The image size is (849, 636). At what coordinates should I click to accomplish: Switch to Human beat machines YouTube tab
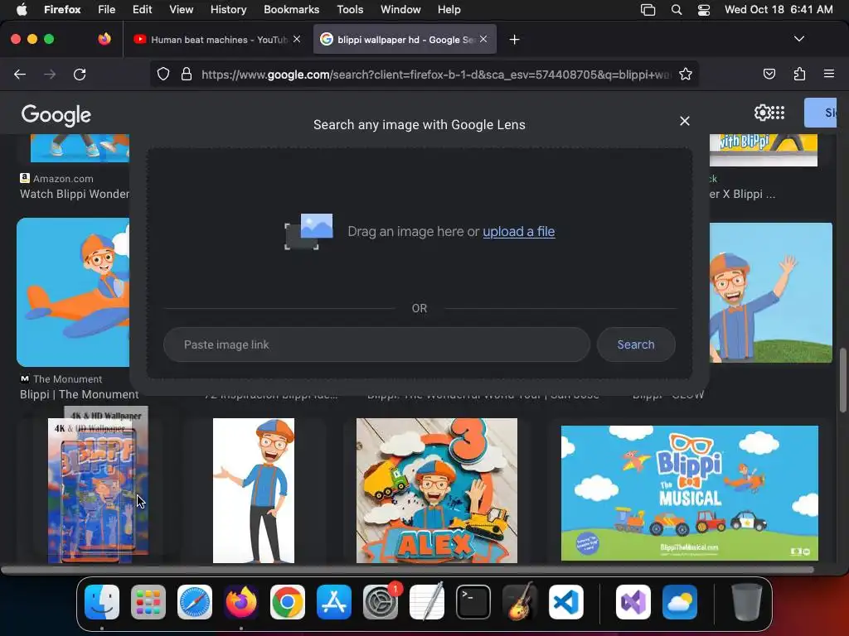(x=217, y=40)
